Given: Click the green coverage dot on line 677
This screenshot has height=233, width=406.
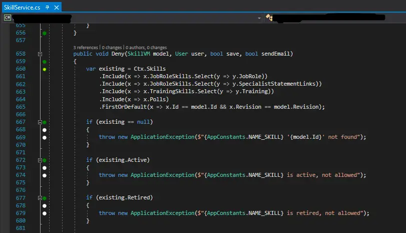Looking at the screenshot, I should click(45, 198).
